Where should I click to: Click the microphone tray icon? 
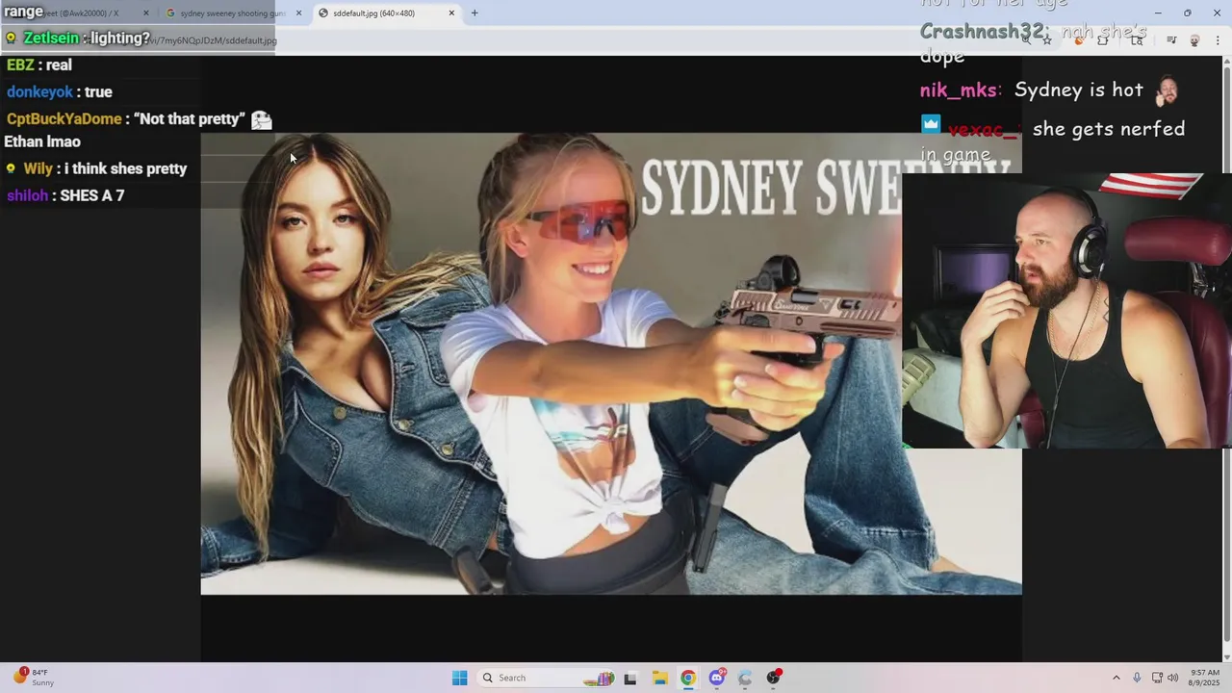[x=1137, y=678]
